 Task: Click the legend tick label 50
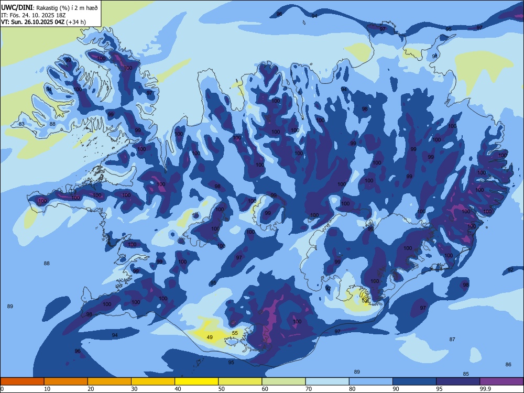pos(221,389)
